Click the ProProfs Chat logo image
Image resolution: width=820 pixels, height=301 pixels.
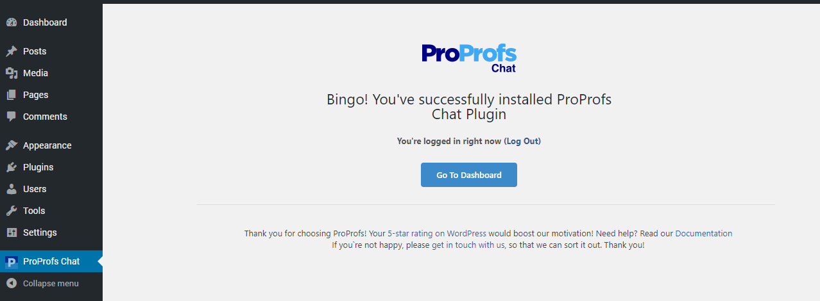(x=469, y=57)
